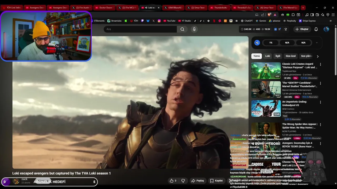337x189 pixels.
Task: Focus the Ara search field
Action: (x=140, y=29)
